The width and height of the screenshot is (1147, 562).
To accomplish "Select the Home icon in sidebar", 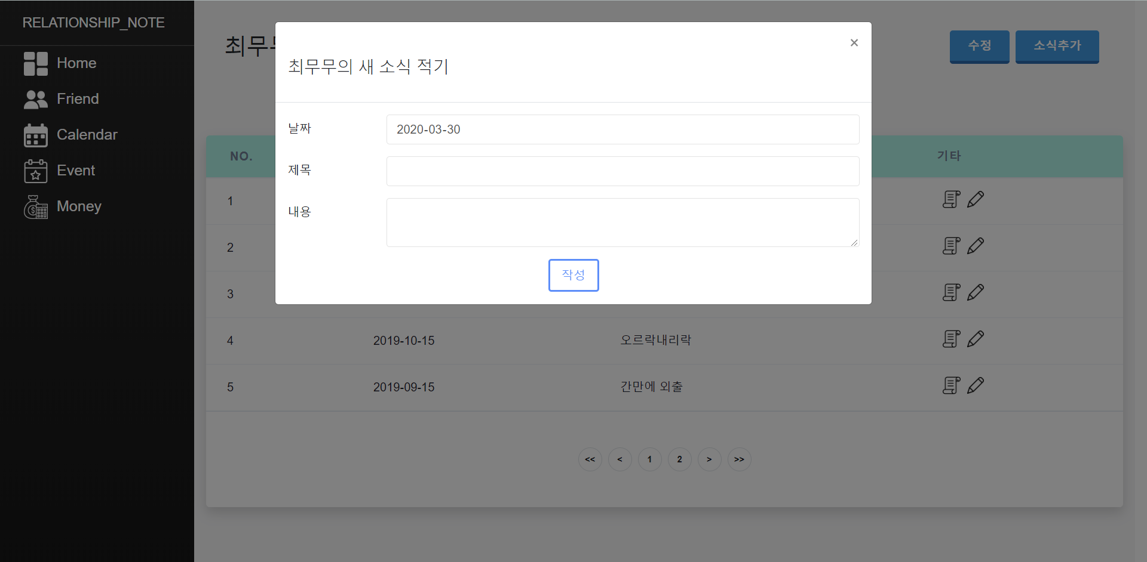I will (x=35, y=63).
